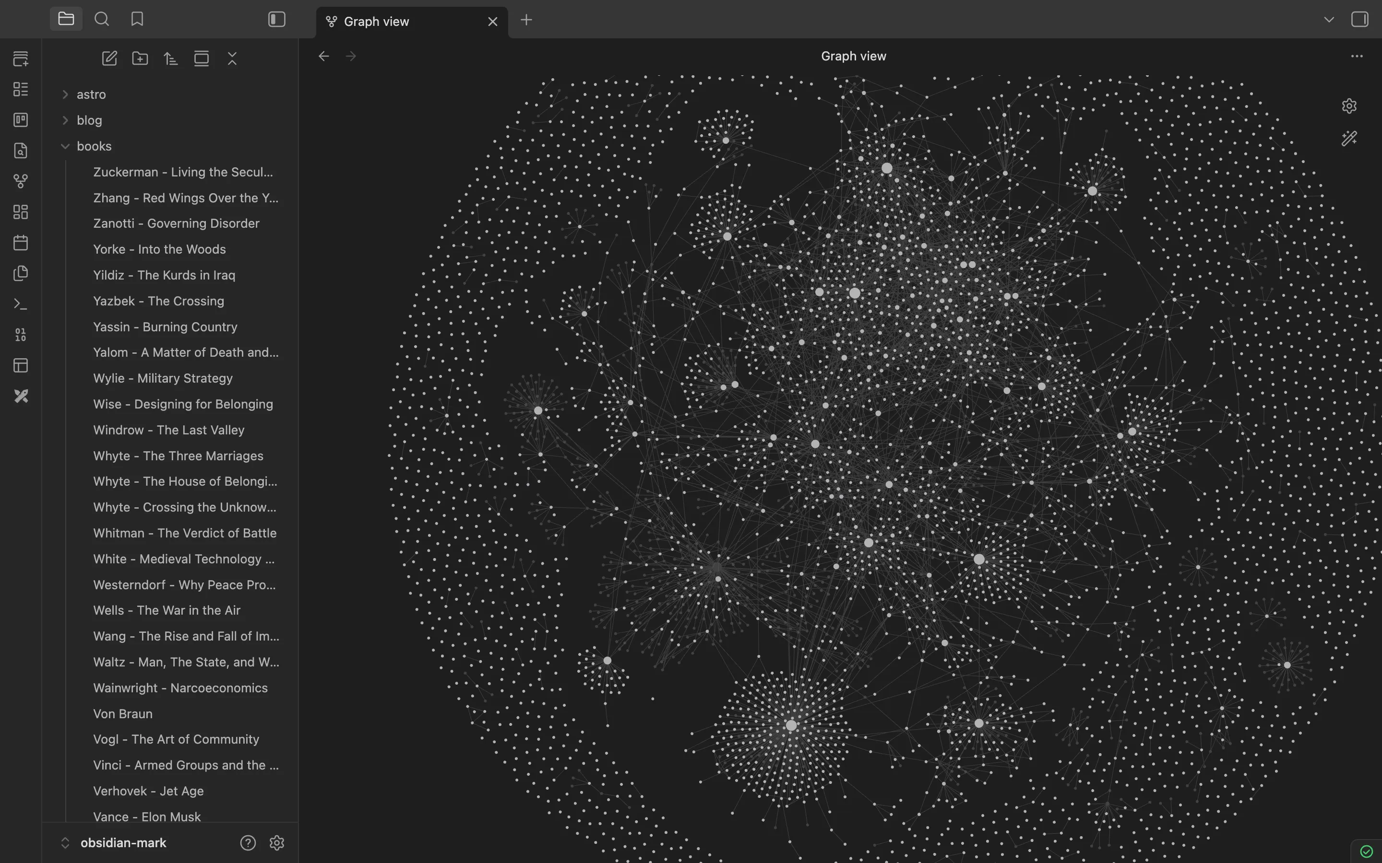The height and width of the screenshot is (863, 1382).
Task: Collapse the books folder
Action: pos(65,147)
